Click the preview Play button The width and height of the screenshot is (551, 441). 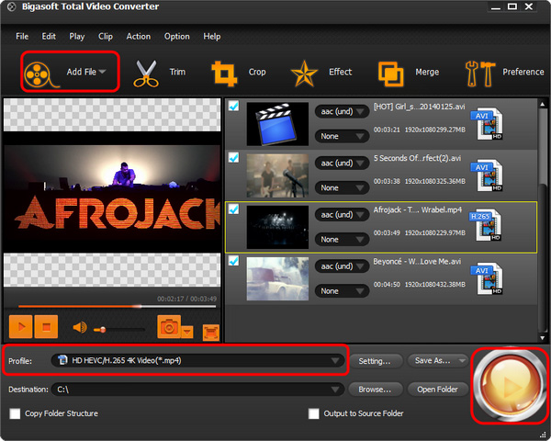point(21,327)
